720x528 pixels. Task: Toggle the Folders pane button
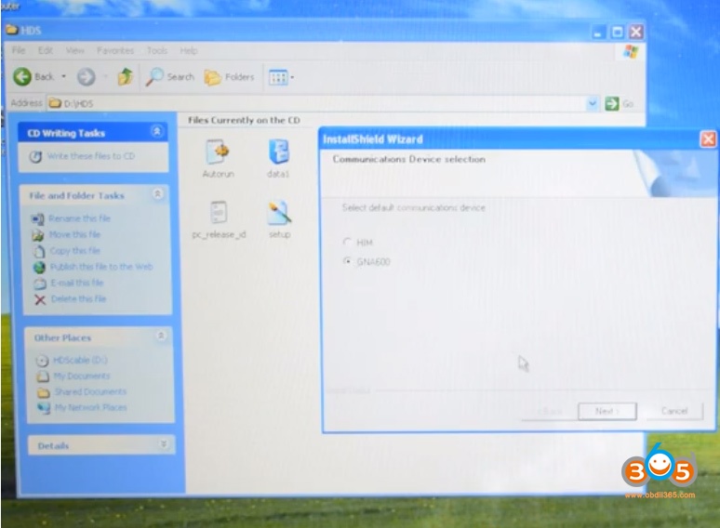click(x=229, y=77)
